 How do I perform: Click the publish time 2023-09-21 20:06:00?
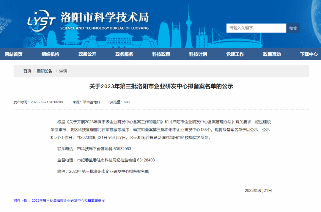[x=47, y=102]
